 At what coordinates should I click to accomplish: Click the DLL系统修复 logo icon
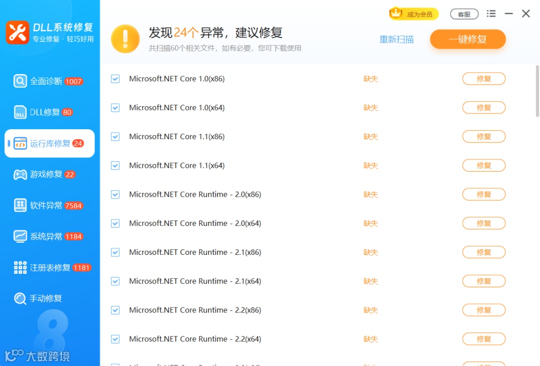pos(17,33)
